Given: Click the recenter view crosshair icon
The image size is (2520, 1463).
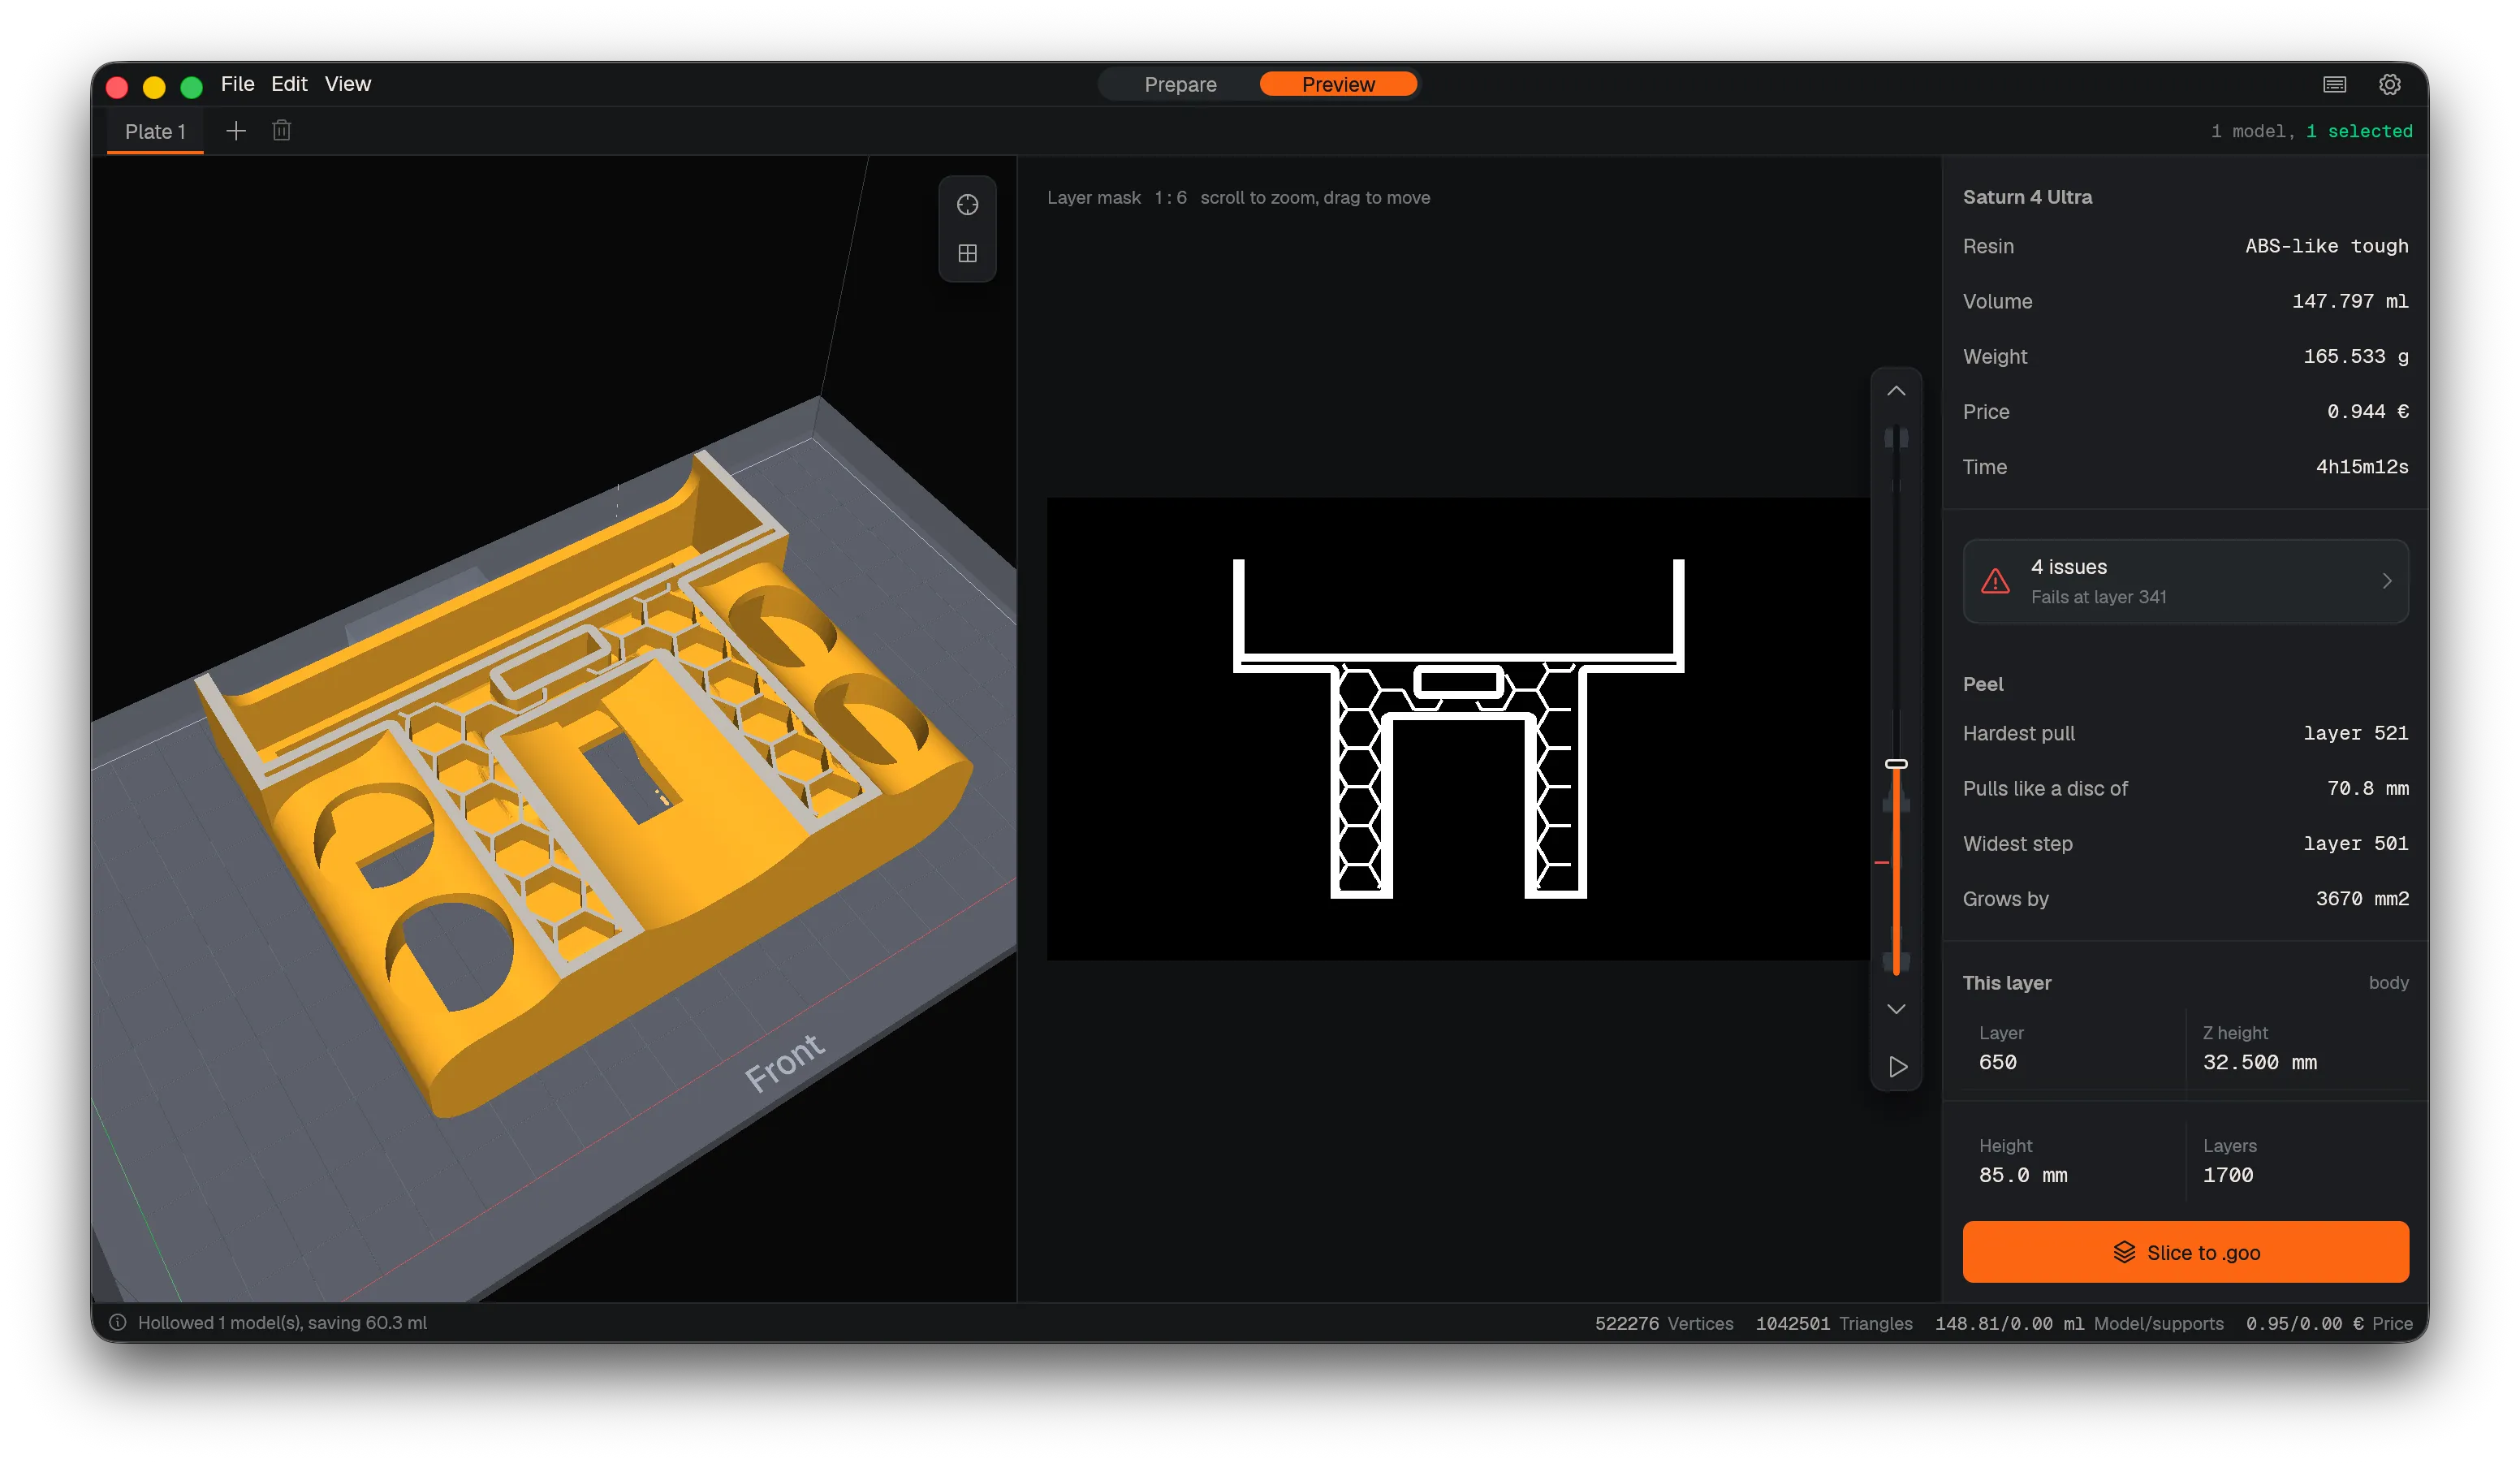Looking at the screenshot, I should click(x=967, y=205).
